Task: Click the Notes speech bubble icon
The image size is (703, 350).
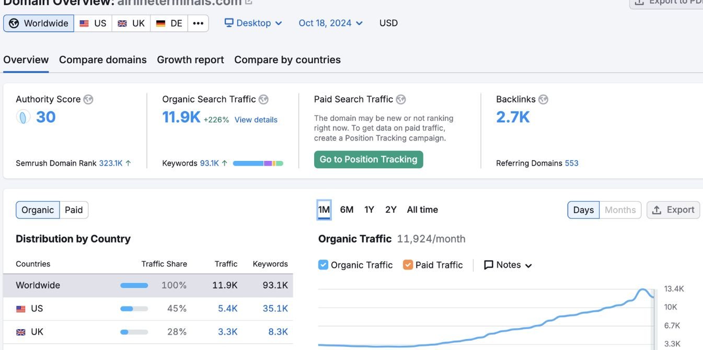Action: [489, 265]
